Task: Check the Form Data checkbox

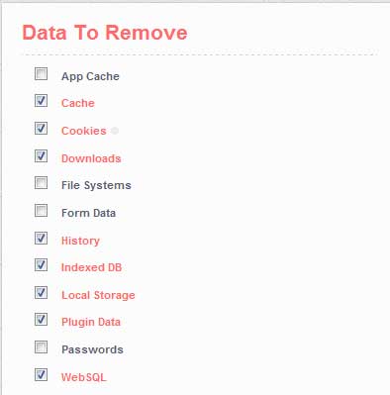Action: [x=41, y=211]
